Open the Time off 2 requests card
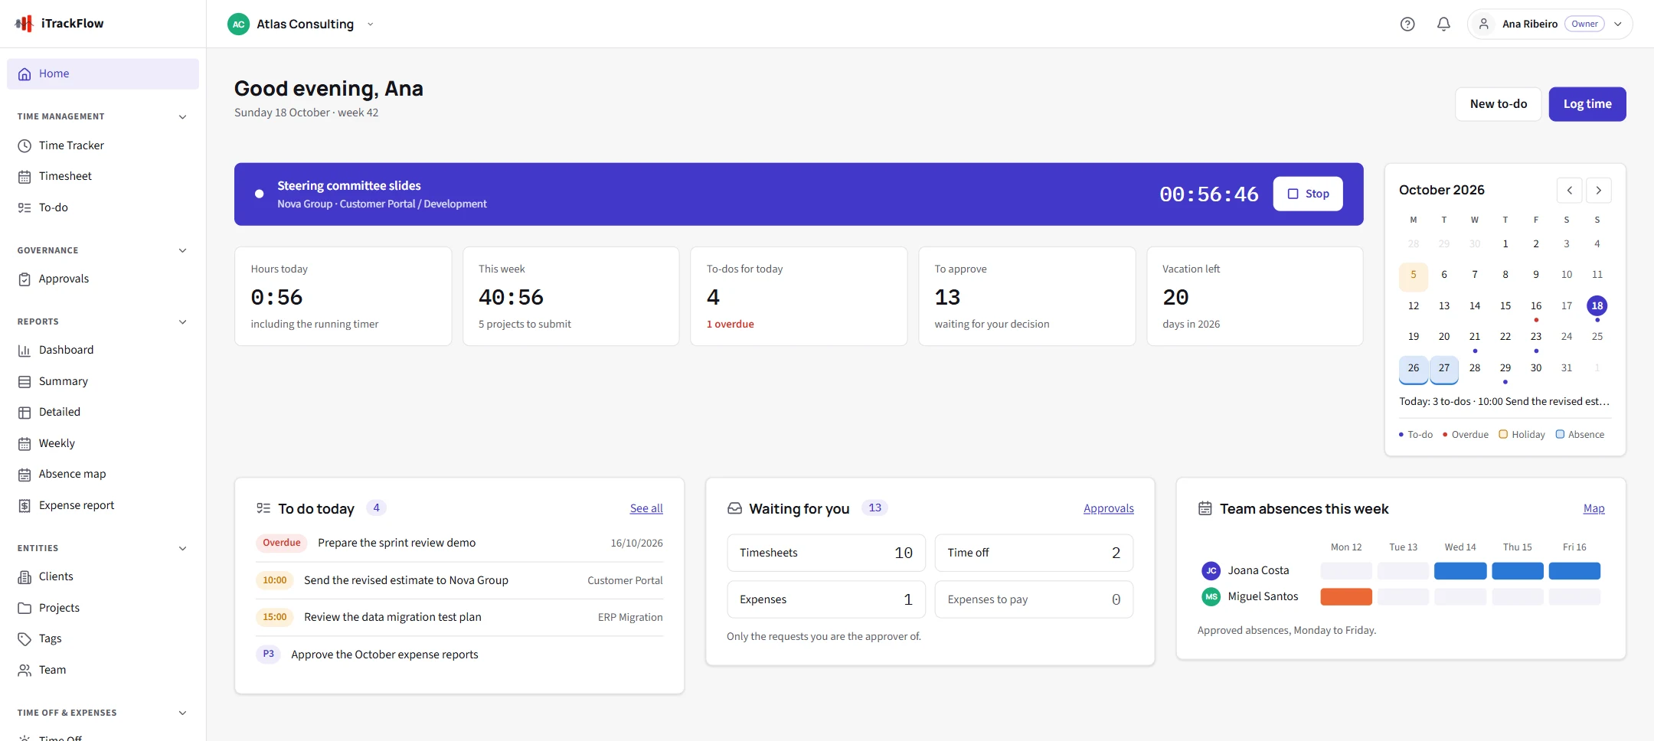 (x=1034, y=553)
